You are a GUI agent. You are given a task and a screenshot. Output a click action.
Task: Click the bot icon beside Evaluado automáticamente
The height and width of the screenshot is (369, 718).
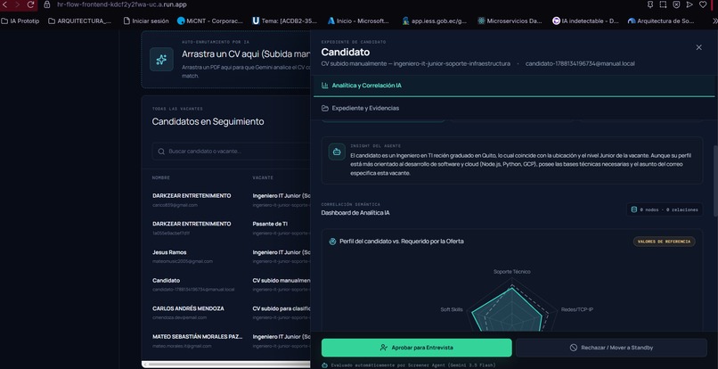[x=324, y=365]
